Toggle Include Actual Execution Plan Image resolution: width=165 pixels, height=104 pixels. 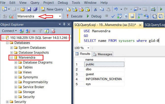point(140,16)
